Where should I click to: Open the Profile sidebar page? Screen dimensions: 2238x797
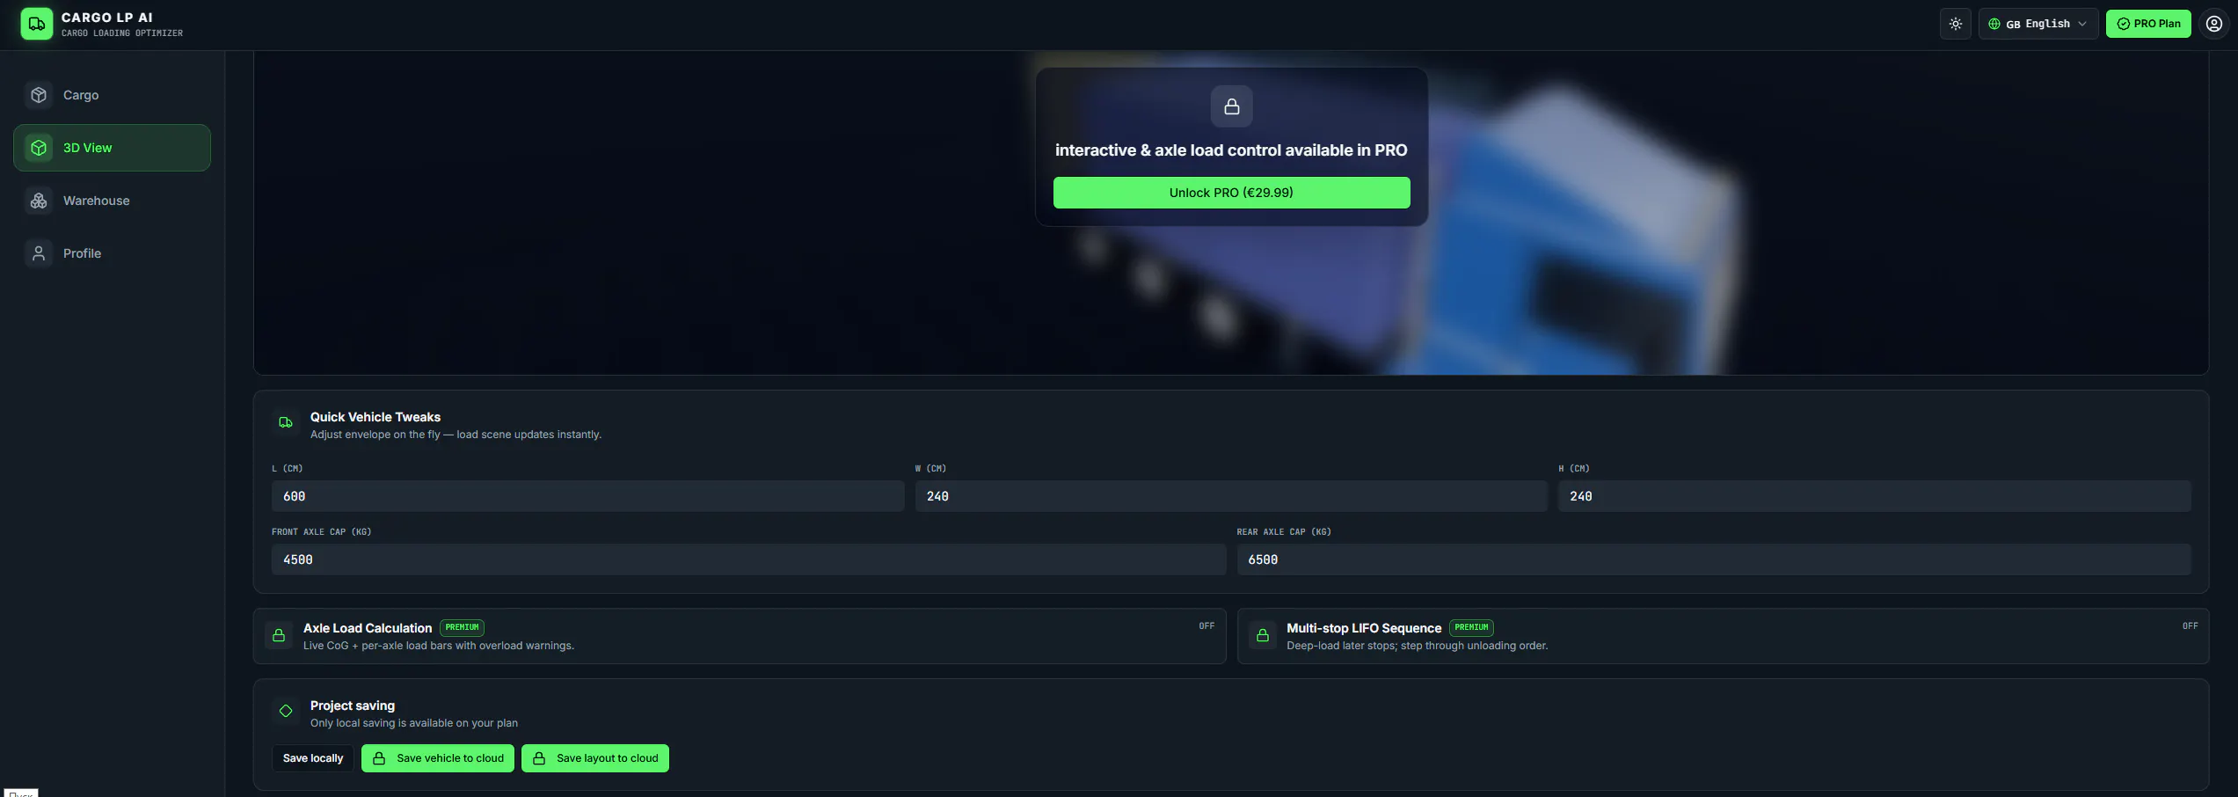112,253
